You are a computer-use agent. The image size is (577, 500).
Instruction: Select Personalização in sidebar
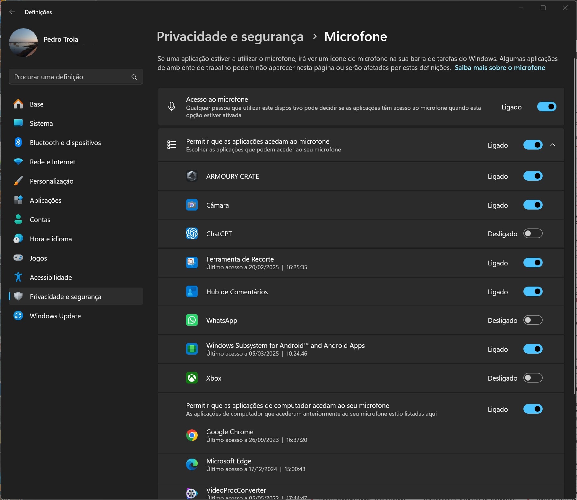pos(76,181)
